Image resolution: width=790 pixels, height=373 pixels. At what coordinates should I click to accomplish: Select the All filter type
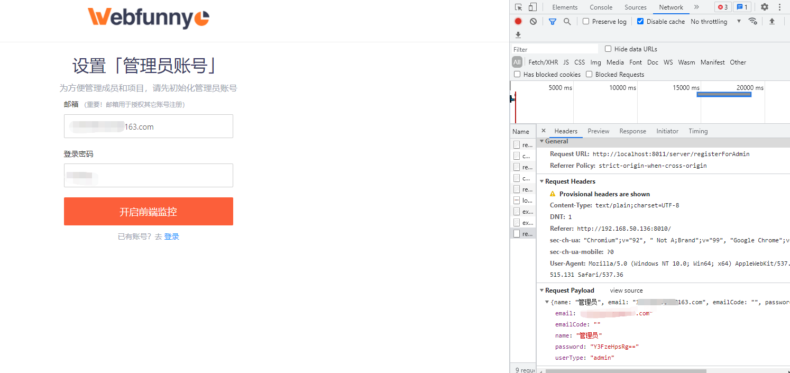pos(517,62)
